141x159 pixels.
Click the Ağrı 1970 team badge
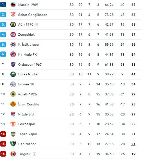click(x=13, y=25)
